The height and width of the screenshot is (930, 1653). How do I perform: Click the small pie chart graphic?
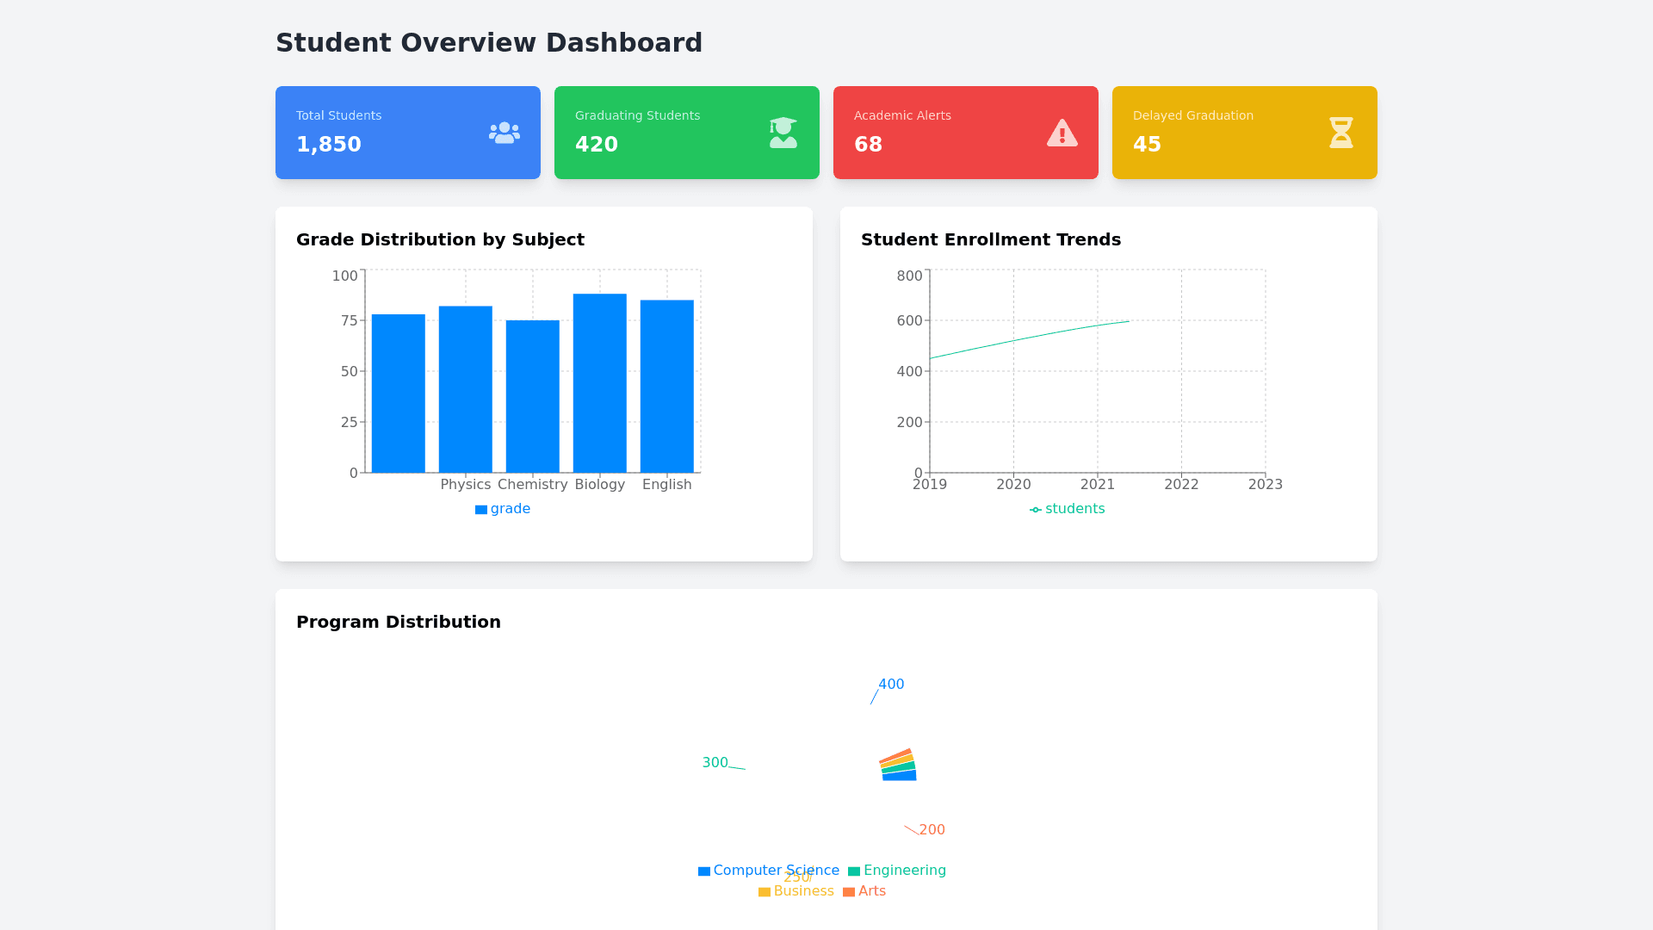pyautogui.click(x=898, y=766)
